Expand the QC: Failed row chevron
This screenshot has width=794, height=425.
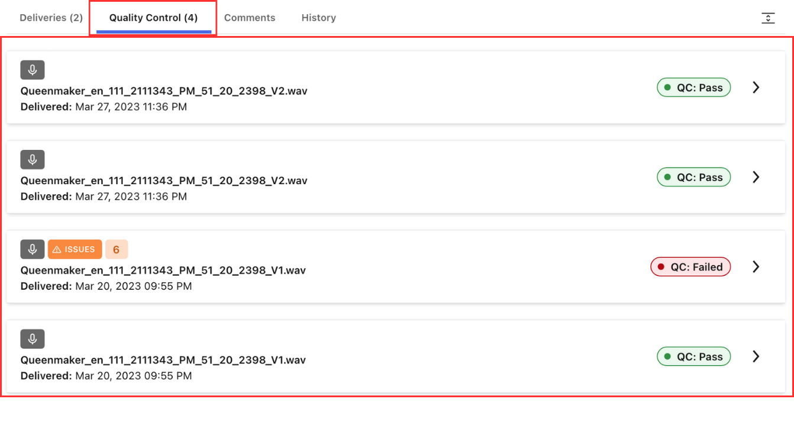point(756,267)
